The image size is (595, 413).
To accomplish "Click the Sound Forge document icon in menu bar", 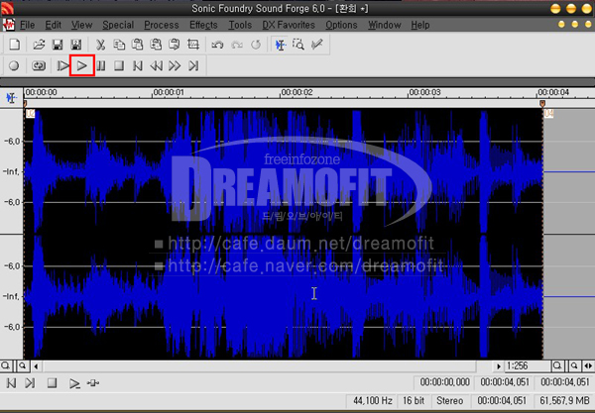I will (x=9, y=25).
